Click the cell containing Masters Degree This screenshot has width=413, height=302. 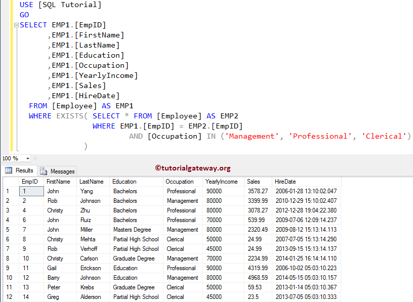tap(132, 230)
